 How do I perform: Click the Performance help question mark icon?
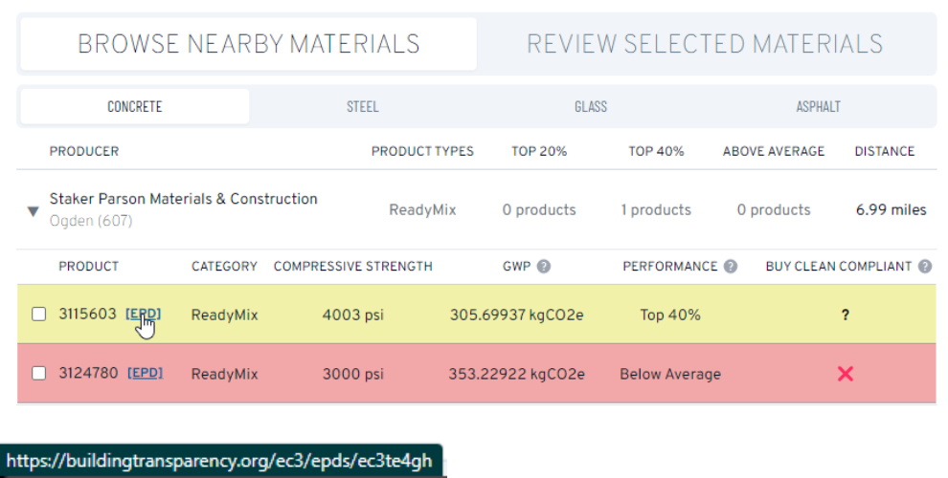point(731,267)
